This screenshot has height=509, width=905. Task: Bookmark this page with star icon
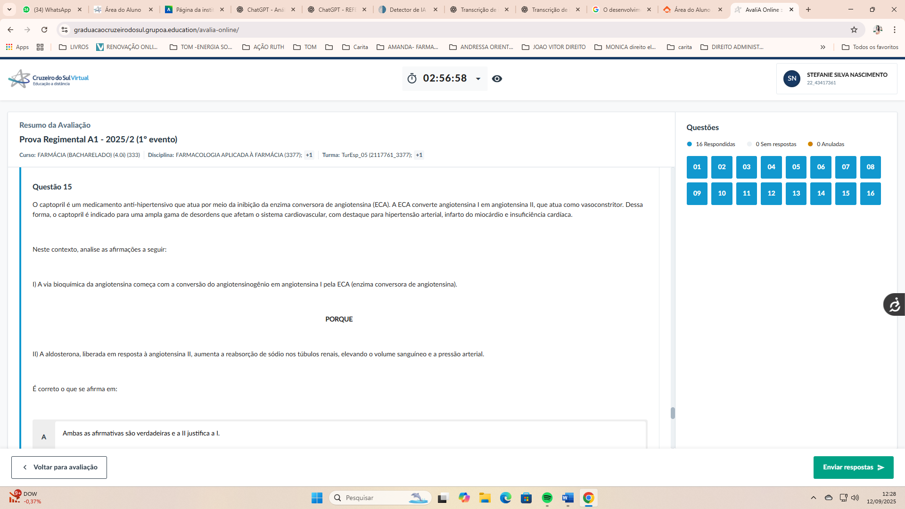pos(854,30)
